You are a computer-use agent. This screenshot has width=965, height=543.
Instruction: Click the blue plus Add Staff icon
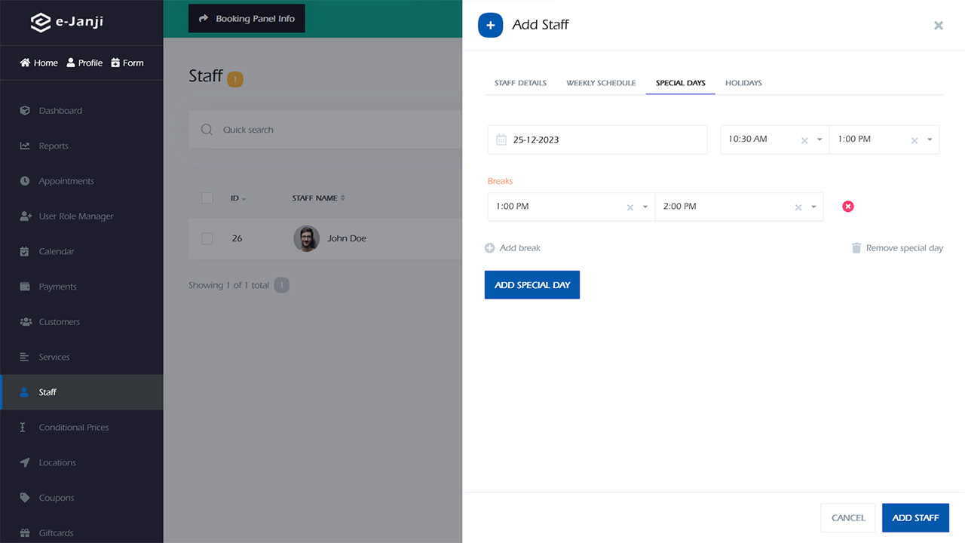[491, 25]
